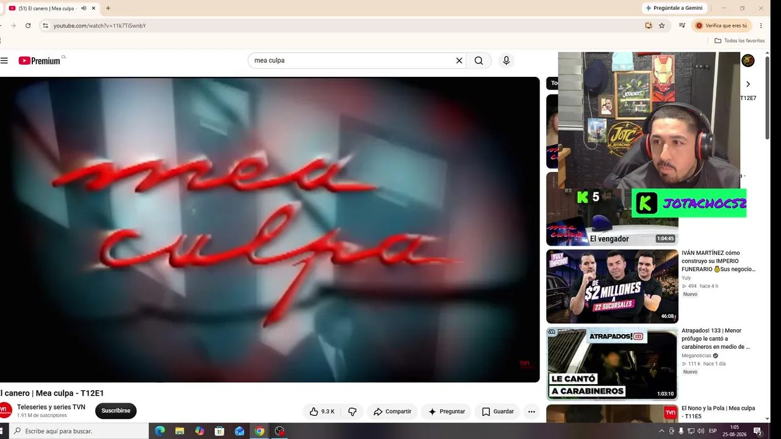This screenshot has width=781, height=439.
Task: Reload the page with the refresh icon
Action: (28, 26)
